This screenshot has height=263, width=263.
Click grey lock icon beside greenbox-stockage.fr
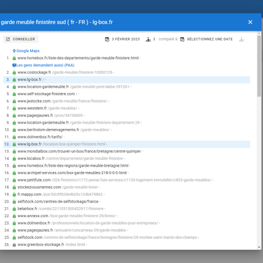(x=14, y=245)
